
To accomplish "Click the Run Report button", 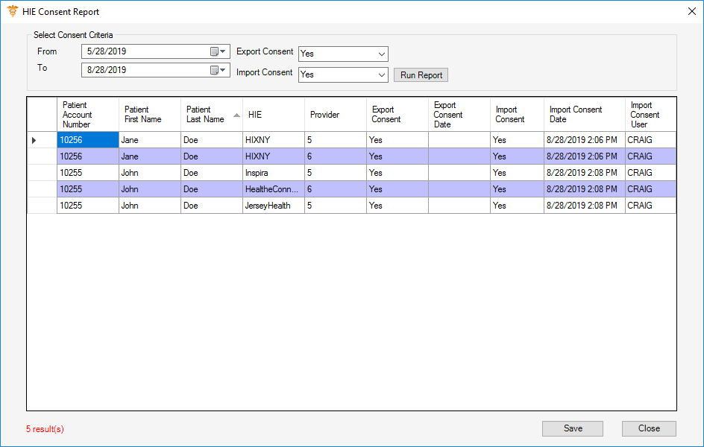I will (x=421, y=75).
